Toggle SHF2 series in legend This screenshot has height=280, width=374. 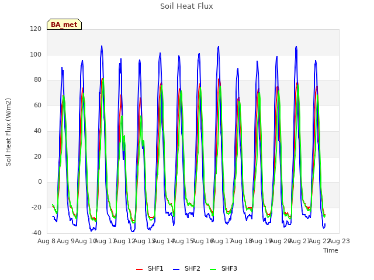(x=186, y=268)
